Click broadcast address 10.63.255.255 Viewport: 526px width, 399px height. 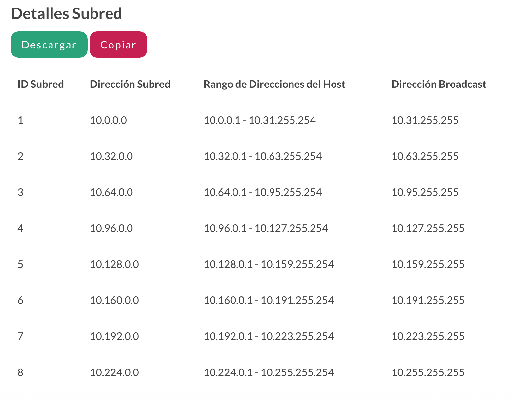(425, 156)
